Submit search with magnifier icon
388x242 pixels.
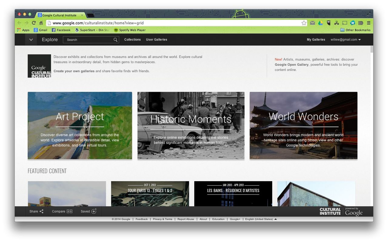(115, 40)
